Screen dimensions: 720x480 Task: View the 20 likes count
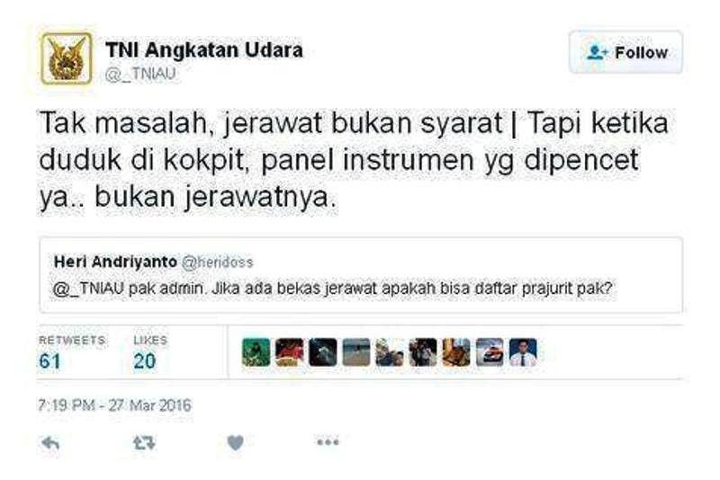[x=145, y=361]
